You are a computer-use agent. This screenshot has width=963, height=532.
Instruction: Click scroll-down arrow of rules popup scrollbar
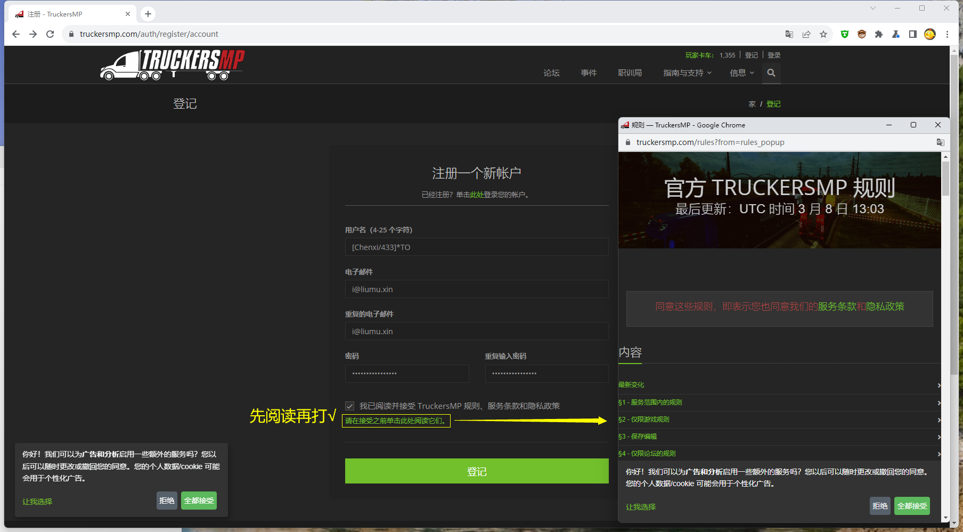[x=945, y=518]
